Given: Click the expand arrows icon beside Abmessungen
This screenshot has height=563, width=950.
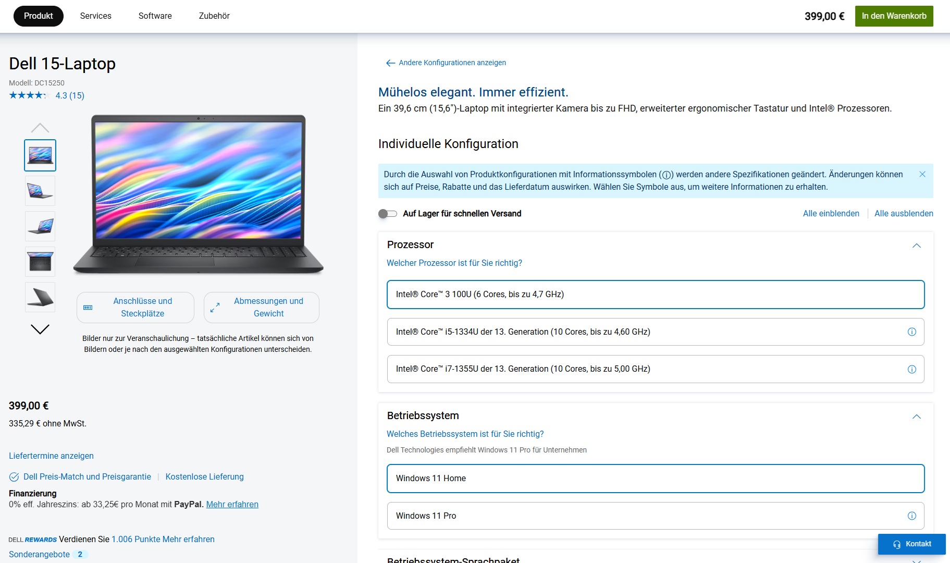Looking at the screenshot, I should tap(215, 308).
